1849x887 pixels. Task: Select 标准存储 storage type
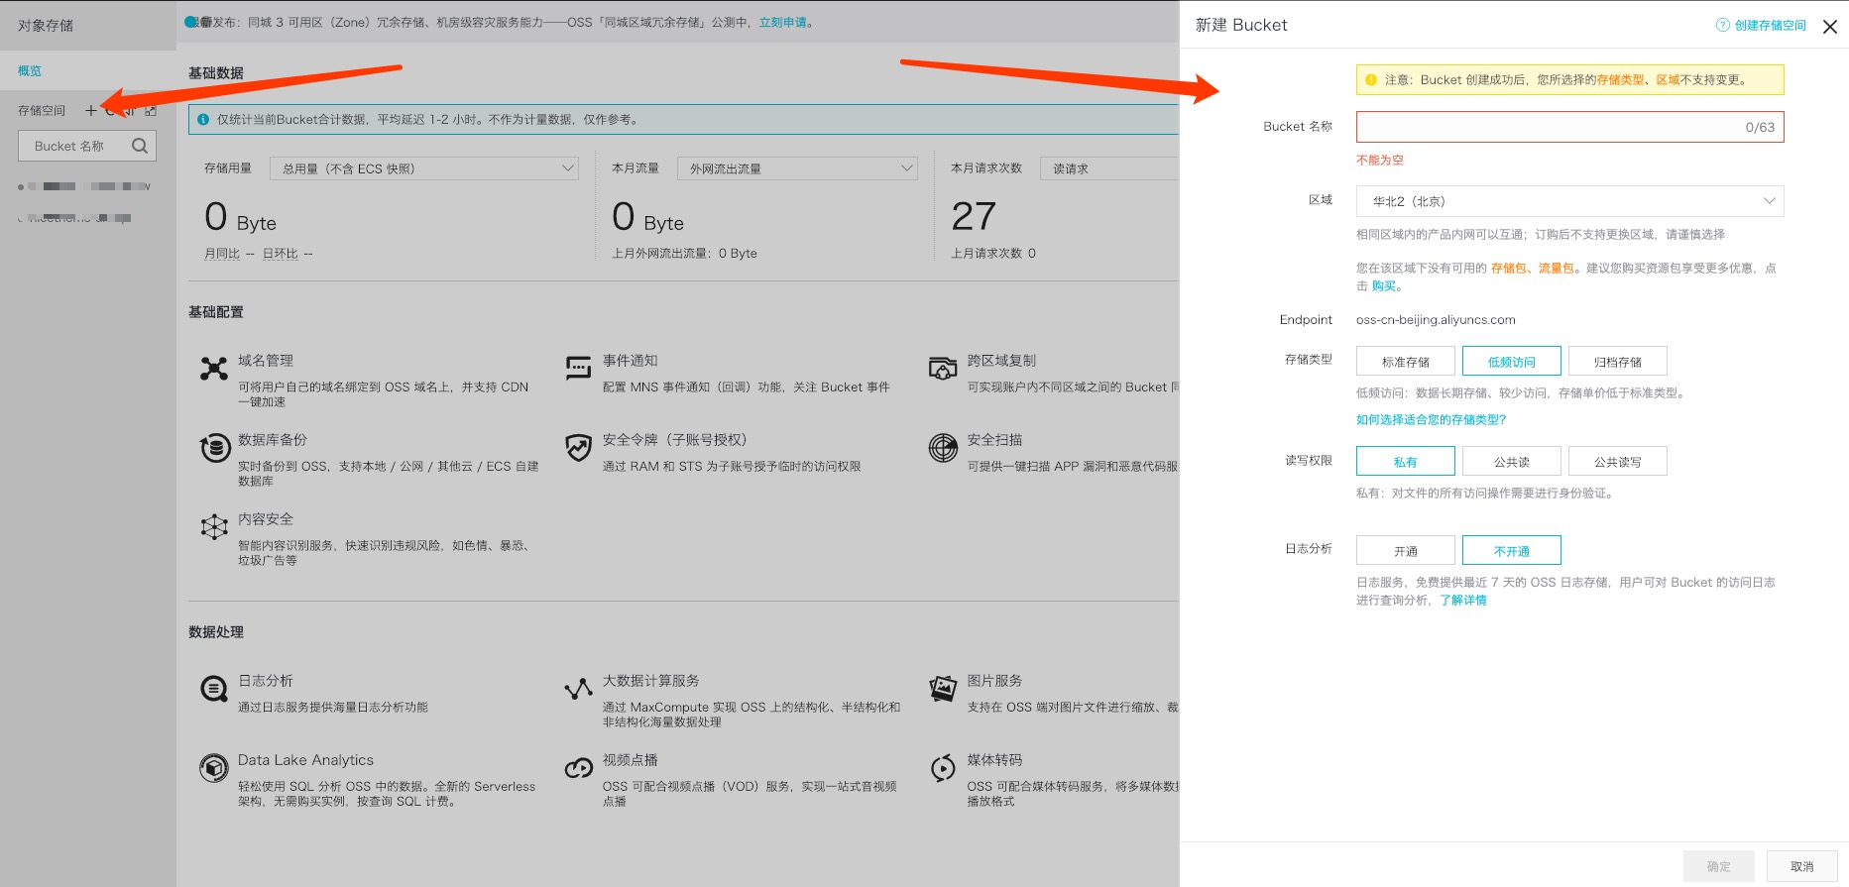pos(1405,361)
